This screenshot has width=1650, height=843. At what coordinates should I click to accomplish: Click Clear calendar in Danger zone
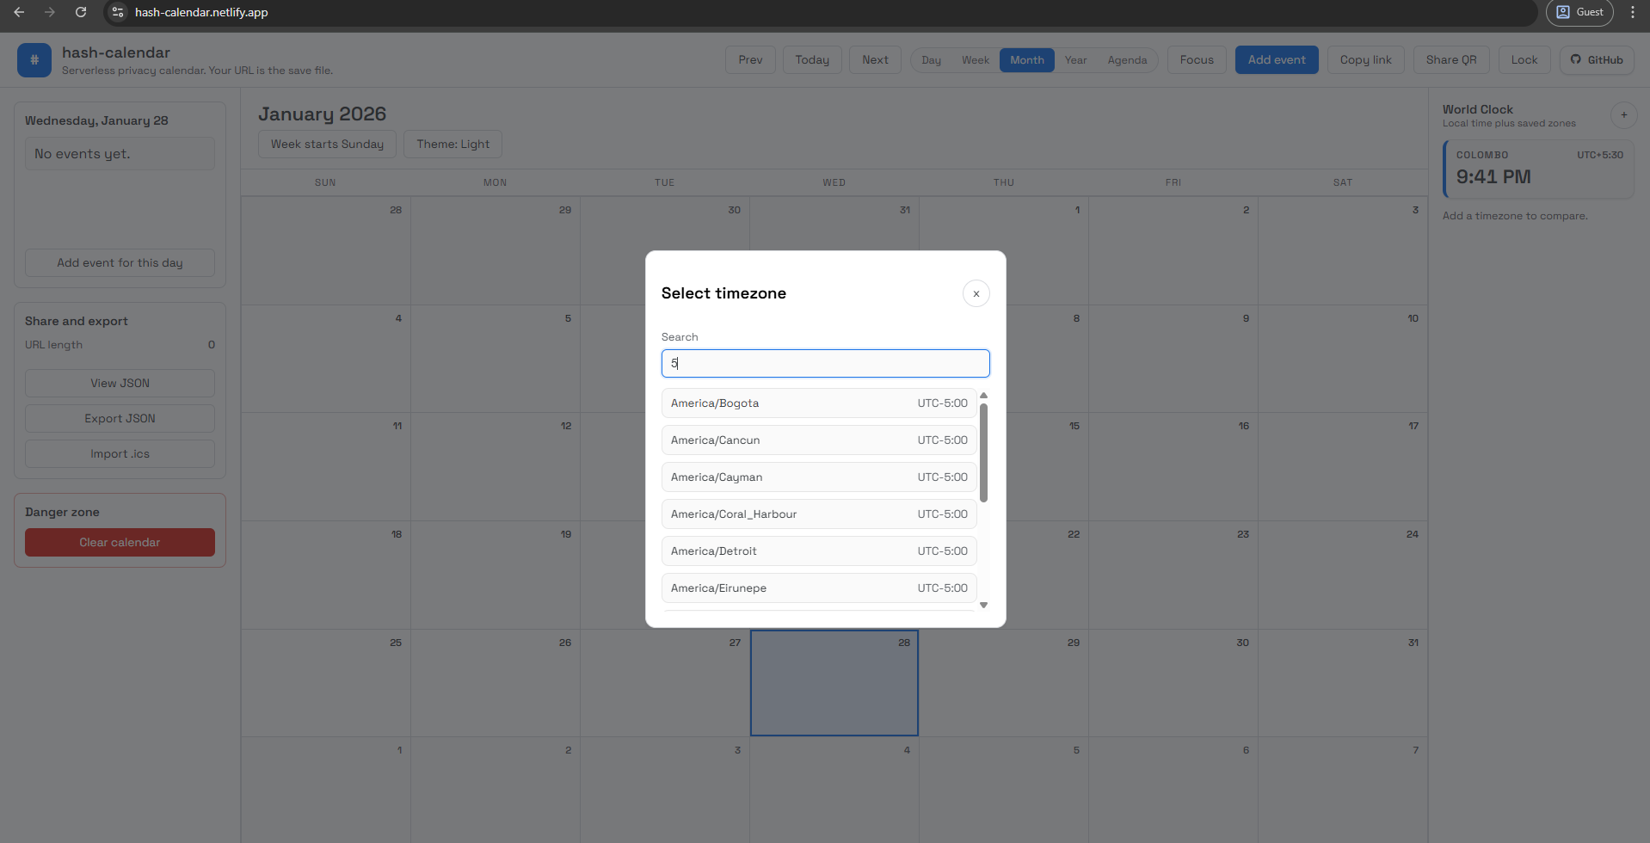point(120,543)
